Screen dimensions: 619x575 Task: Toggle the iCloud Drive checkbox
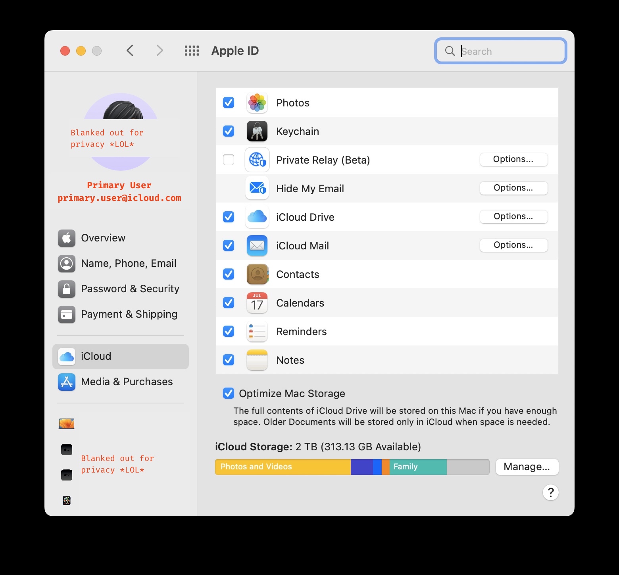(229, 217)
